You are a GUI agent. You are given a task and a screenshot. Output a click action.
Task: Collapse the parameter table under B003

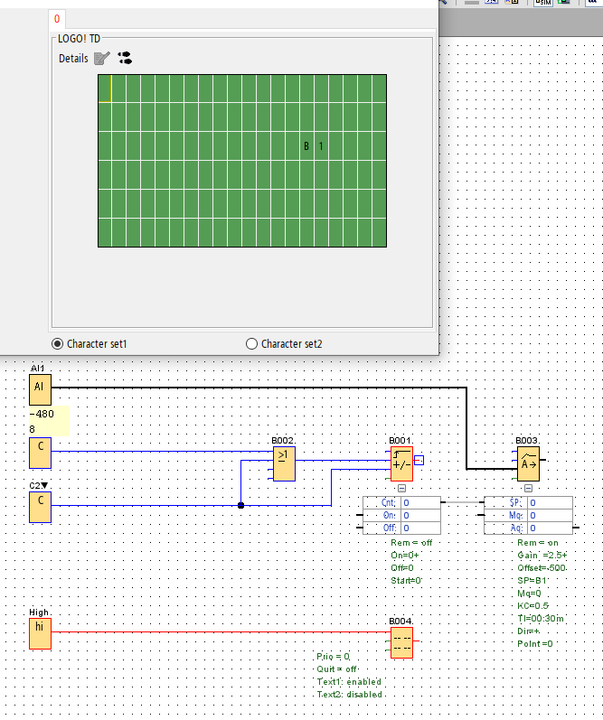pyautogui.click(x=528, y=489)
